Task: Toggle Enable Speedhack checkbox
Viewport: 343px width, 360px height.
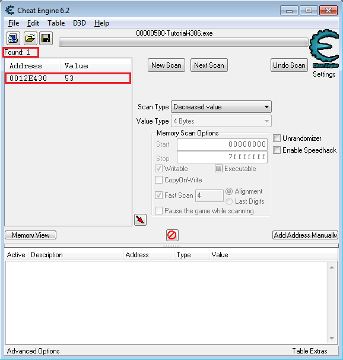Action: coord(277,150)
